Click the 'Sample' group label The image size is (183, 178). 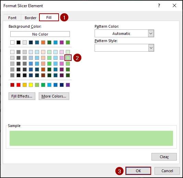point(14,126)
